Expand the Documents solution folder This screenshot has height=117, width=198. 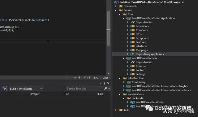click(x=115, y=6)
